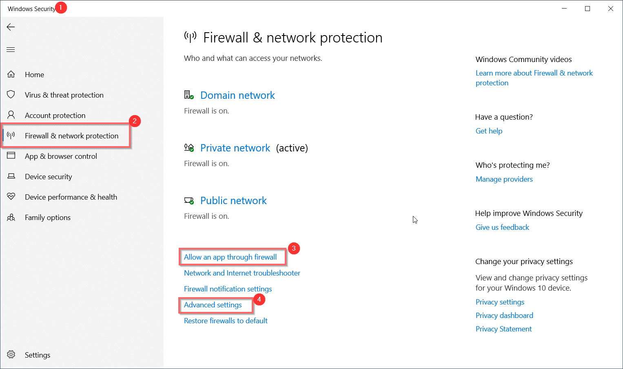The image size is (623, 369).
Task: Open the Privacy dashboard link
Action: (x=504, y=316)
